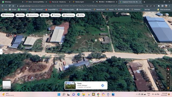172x97 pixels.
Task: Show Pharmacies chip
Action: coord(68,15)
